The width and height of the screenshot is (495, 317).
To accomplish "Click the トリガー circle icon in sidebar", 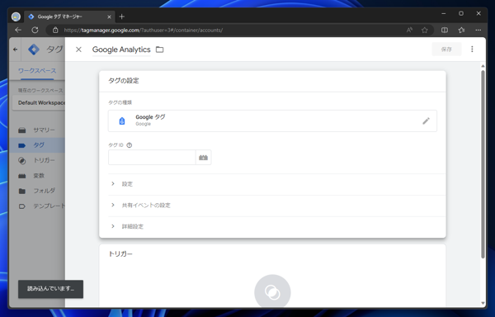I will pyautogui.click(x=21, y=160).
